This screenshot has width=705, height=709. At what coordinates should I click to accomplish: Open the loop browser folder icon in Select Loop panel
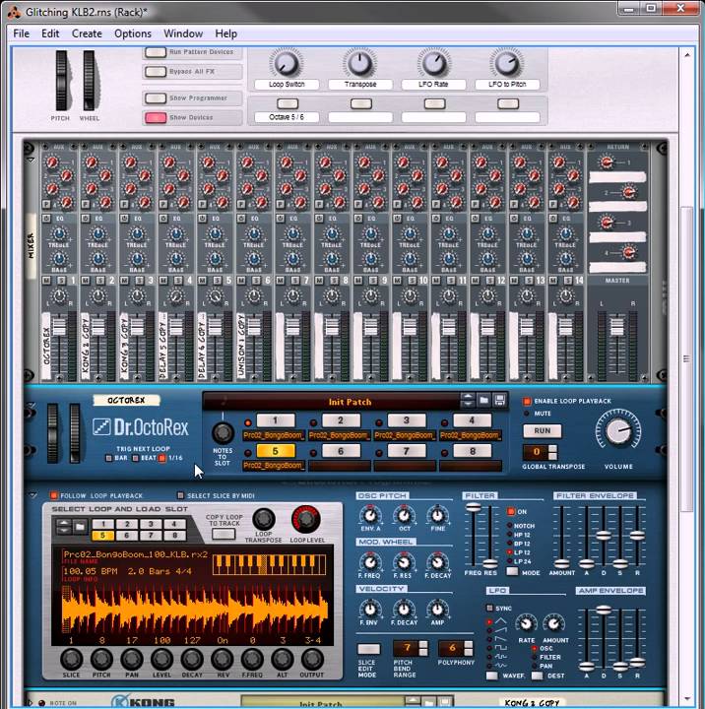[80, 527]
